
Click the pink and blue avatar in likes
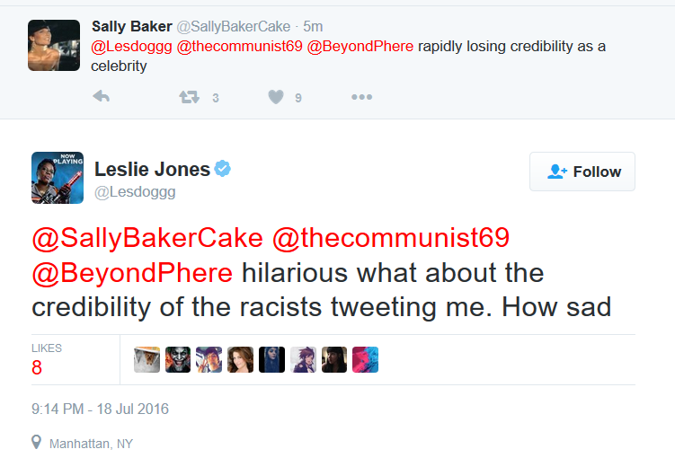tap(365, 359)
